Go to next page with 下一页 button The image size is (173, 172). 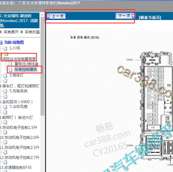[125, 16]
